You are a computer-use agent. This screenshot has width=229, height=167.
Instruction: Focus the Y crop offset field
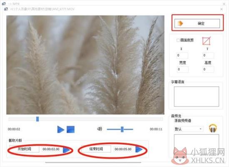tap(209, 55)
